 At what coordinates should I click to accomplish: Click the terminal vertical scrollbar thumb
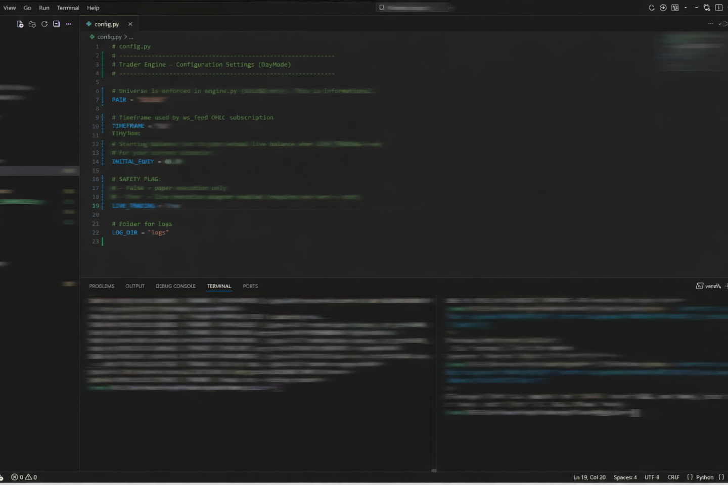point(434,470)
